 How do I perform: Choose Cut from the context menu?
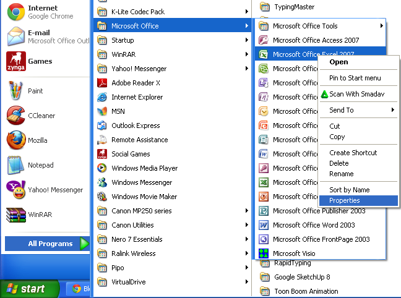[358, 126]
